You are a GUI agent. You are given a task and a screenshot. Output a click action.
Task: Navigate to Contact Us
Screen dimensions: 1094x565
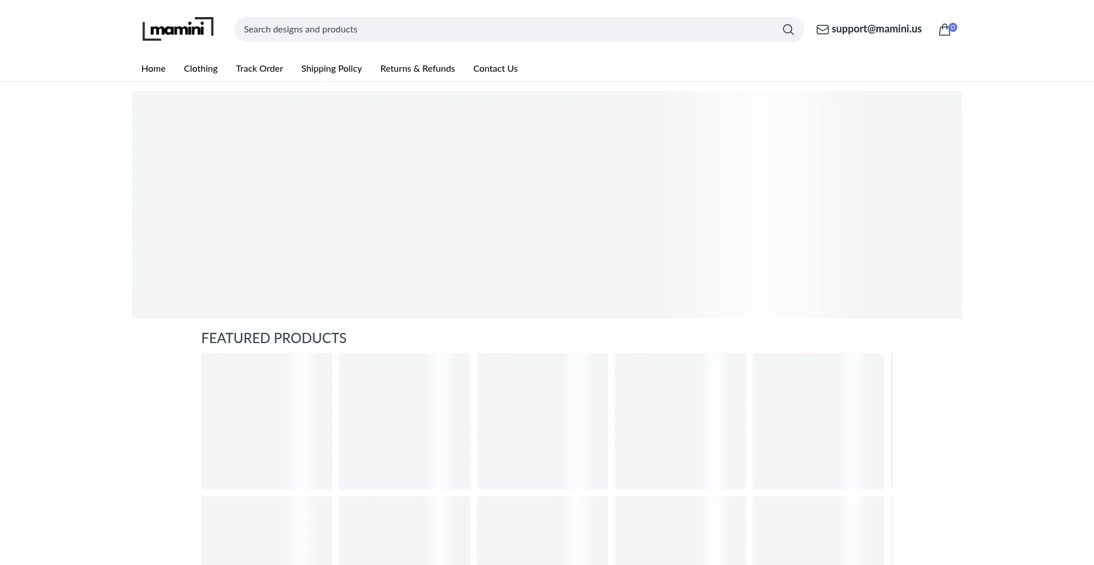tap(495, 68)
